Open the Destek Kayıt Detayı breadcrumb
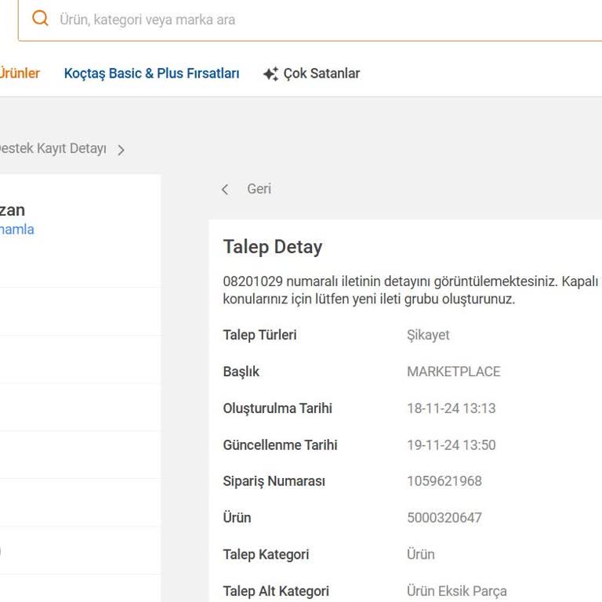This screenshot has height=602, width=602. coord(53,149)
